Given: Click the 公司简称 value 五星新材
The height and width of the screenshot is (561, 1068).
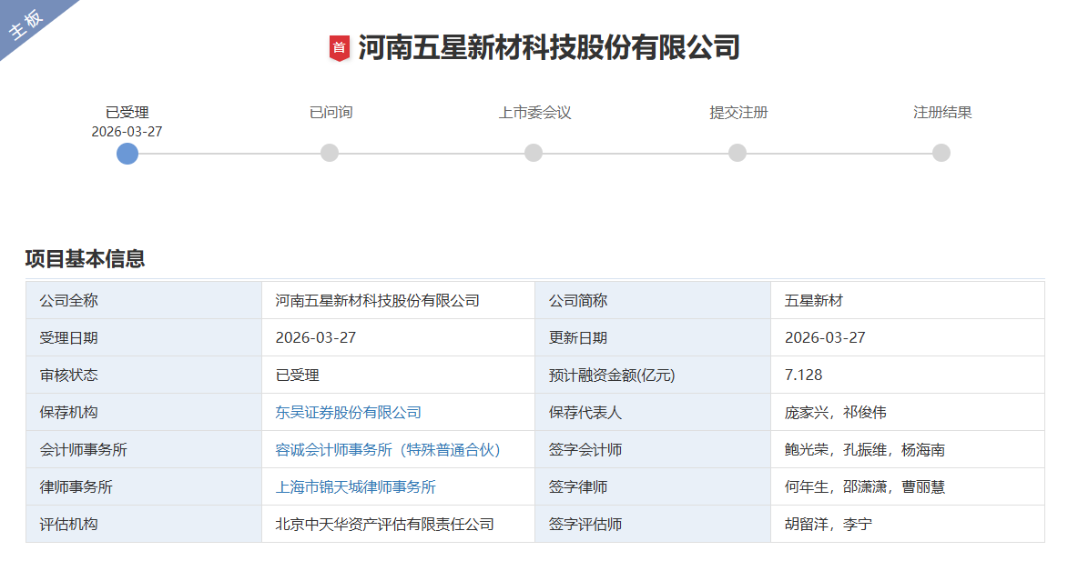Looking at the screenshot, I should tap(813, 301).
